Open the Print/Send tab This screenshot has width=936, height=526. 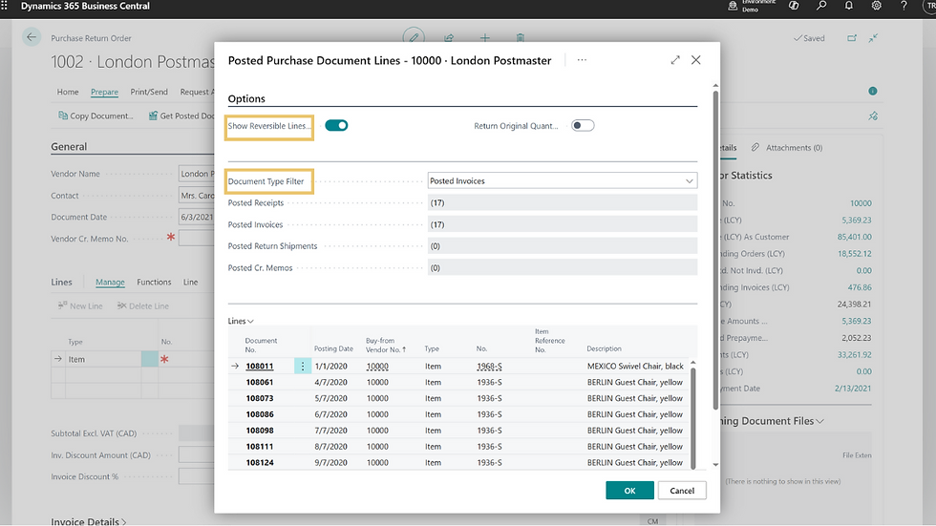(149, 92)
